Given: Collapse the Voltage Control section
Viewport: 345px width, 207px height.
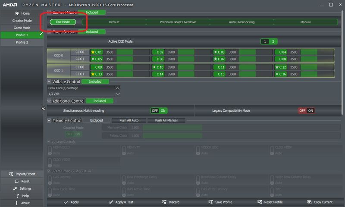Looking at the screenshot, I should (x=49, y=82).
